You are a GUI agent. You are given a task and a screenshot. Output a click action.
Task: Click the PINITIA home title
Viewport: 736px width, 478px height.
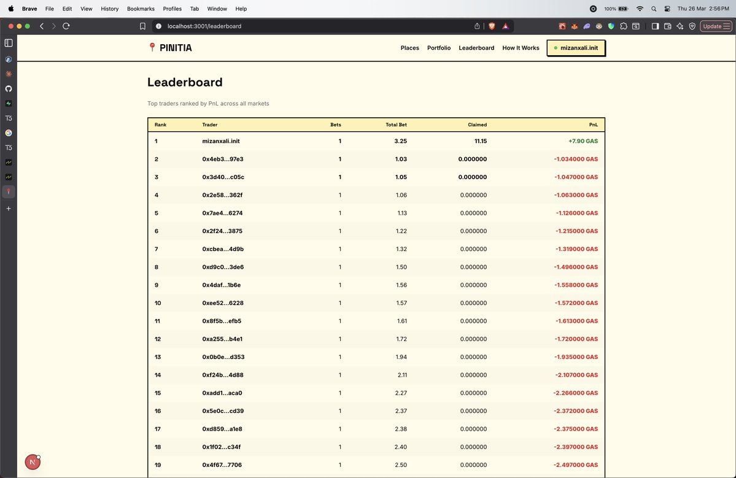pos(176,48)
